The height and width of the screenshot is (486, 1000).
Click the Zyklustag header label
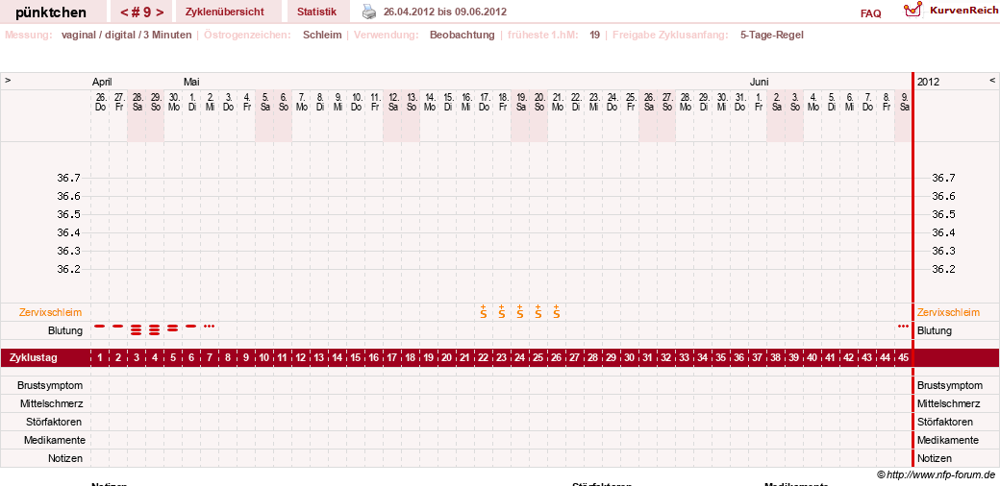click(x=33, y=358)
